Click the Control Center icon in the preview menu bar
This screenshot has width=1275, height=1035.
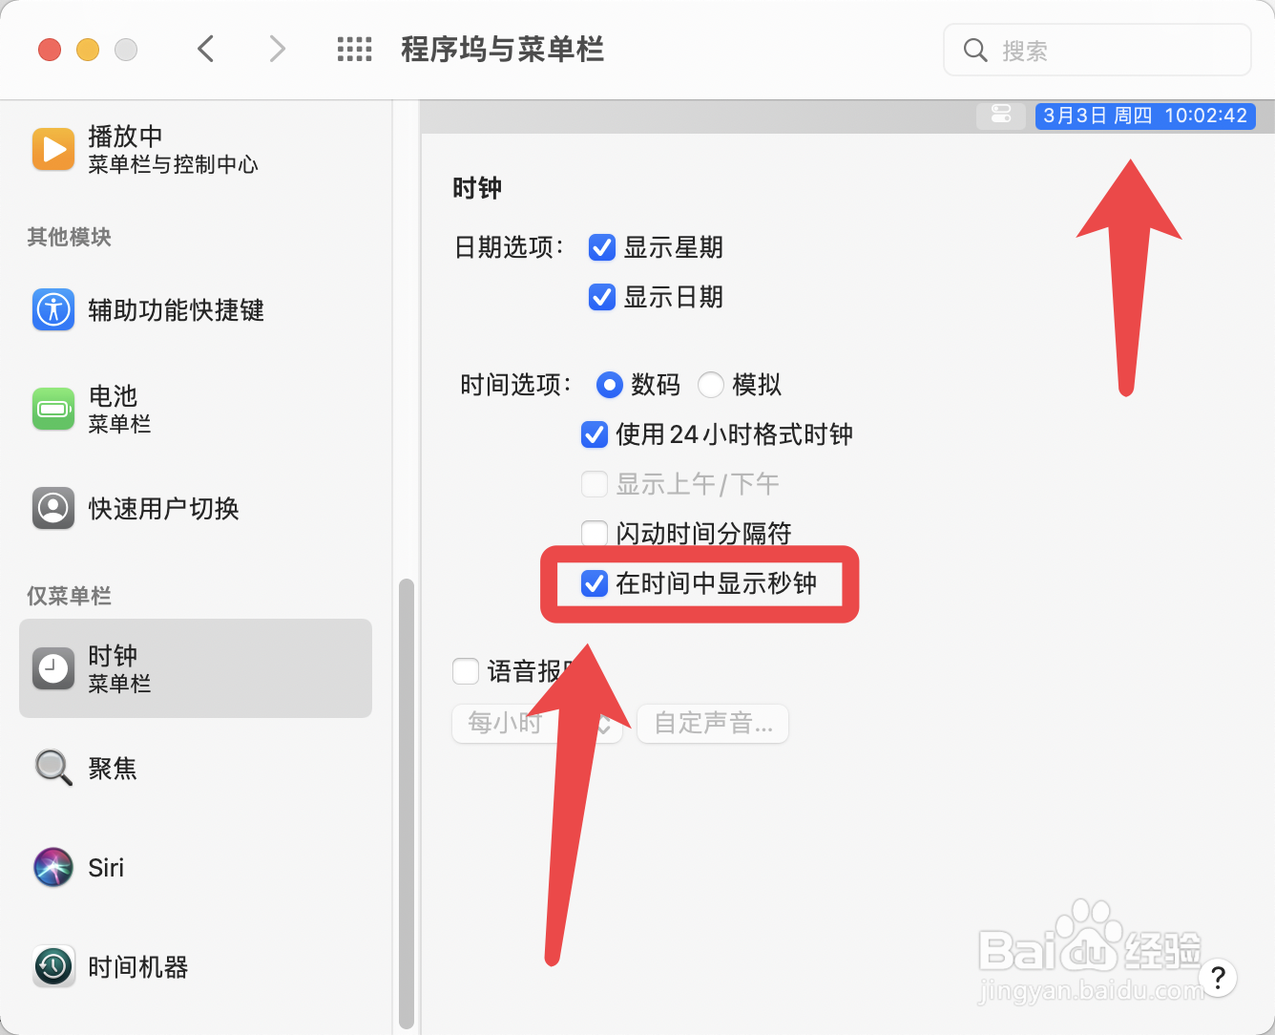pyautogui.click(x=1001, y=116)
